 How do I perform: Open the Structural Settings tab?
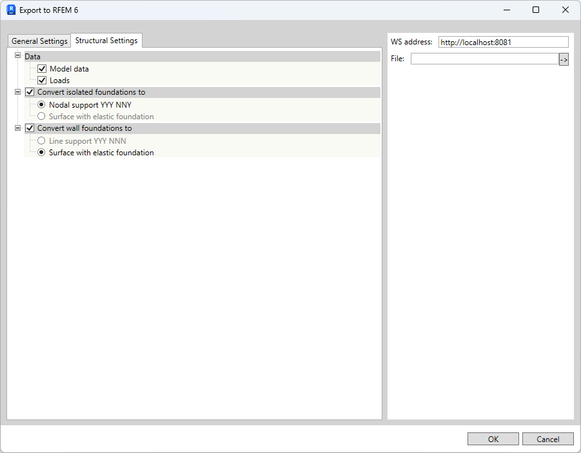[106, 41]
